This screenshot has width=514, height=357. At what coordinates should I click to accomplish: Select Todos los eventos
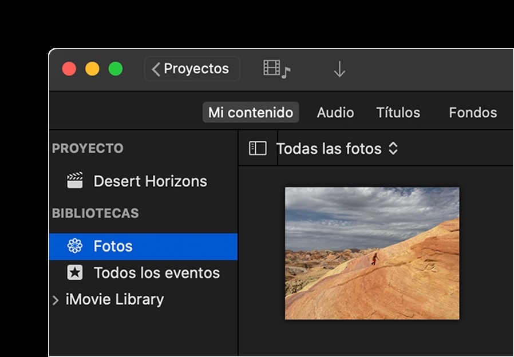143,272
